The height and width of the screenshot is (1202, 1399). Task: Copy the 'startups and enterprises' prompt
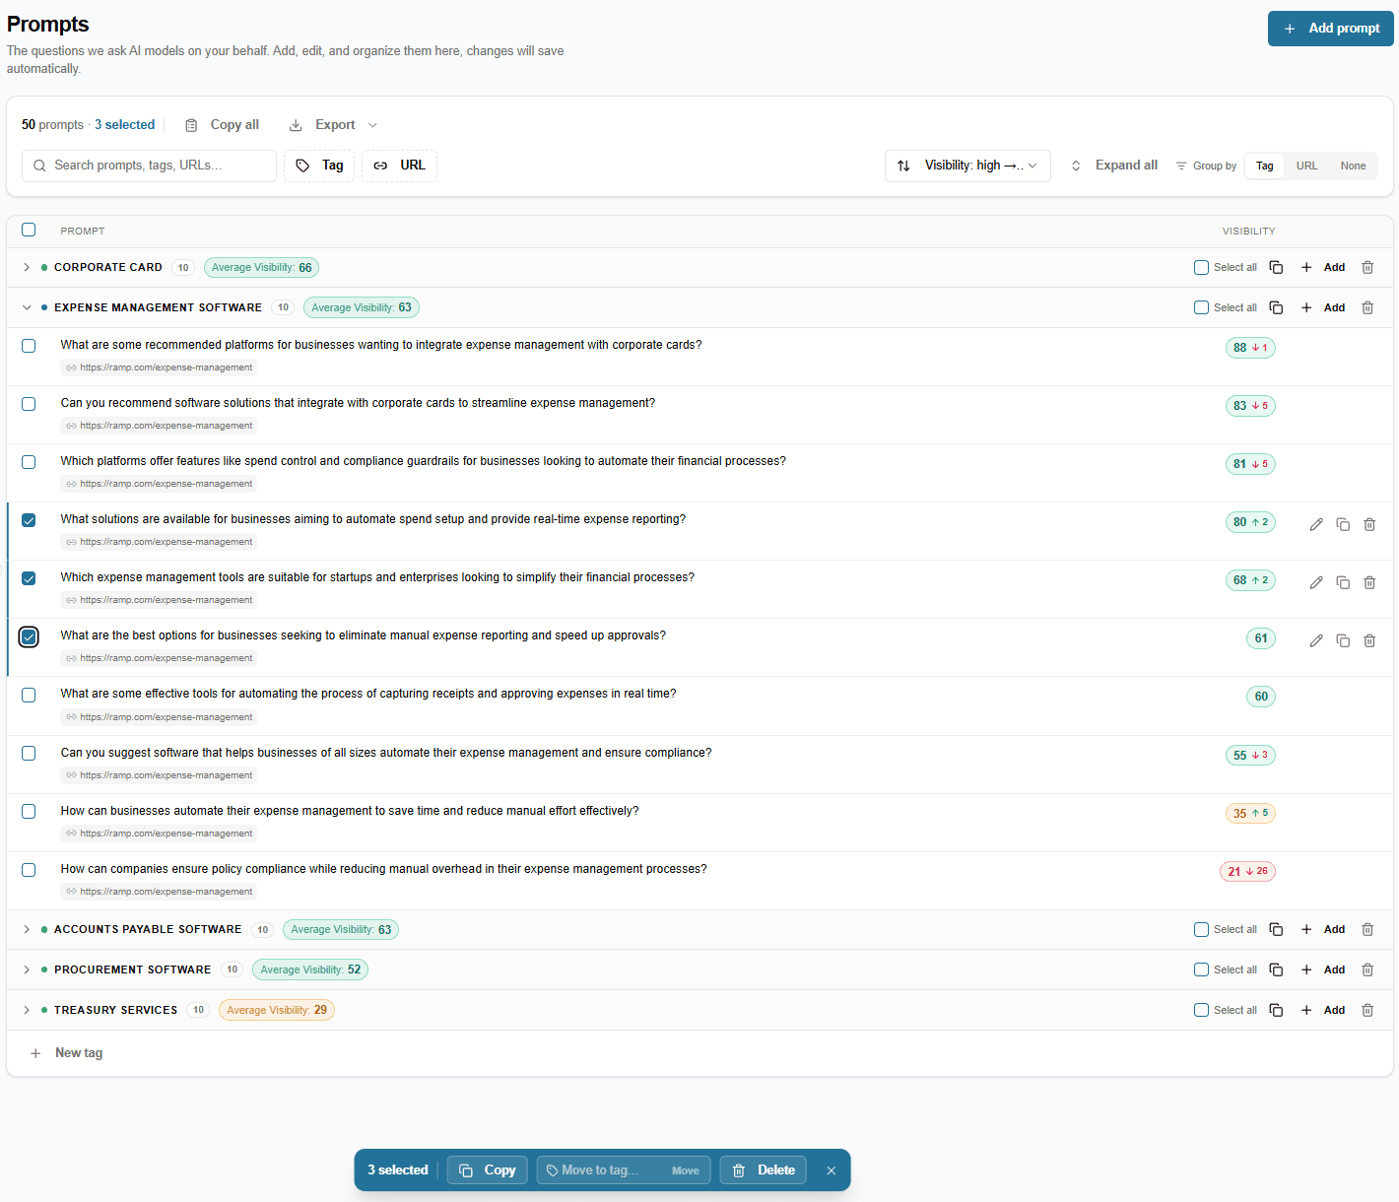tap(1343, 582)
